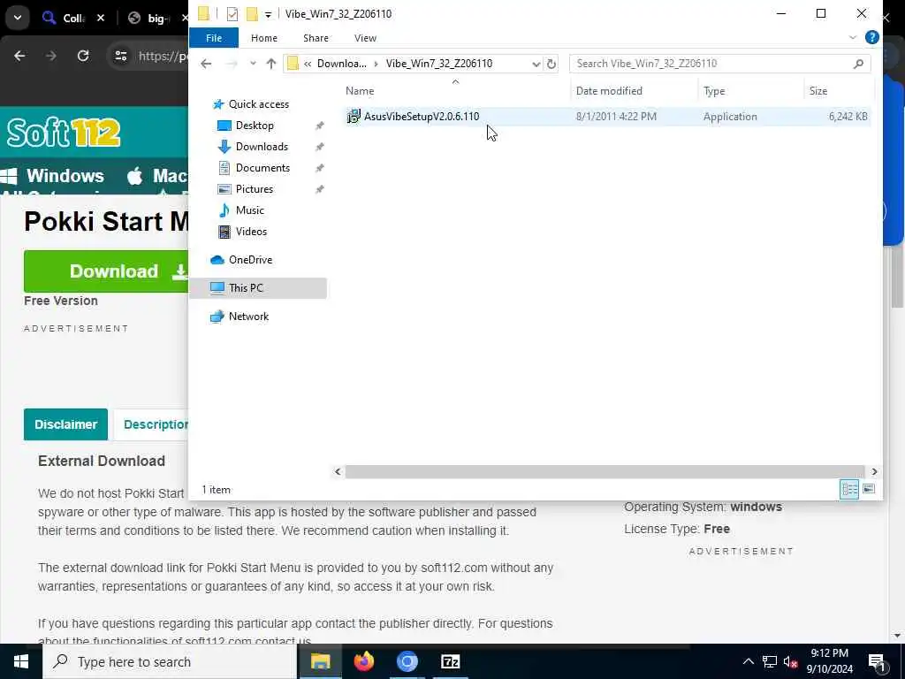Open browser tab search dropdown

18,18
